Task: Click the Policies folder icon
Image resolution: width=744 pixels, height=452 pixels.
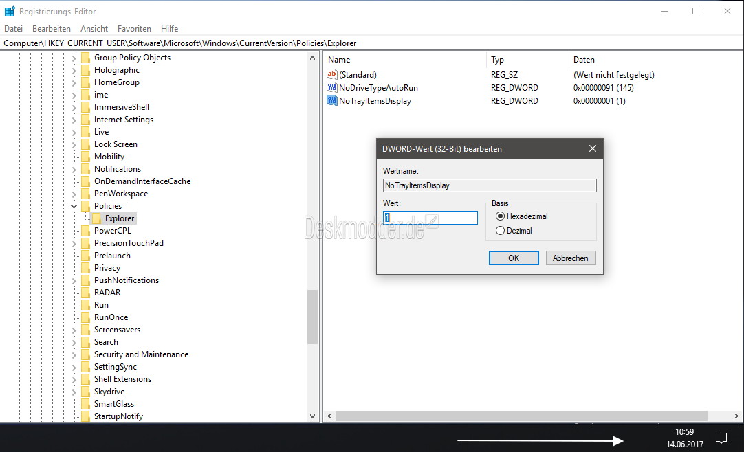Action: [x=85, y=206]
